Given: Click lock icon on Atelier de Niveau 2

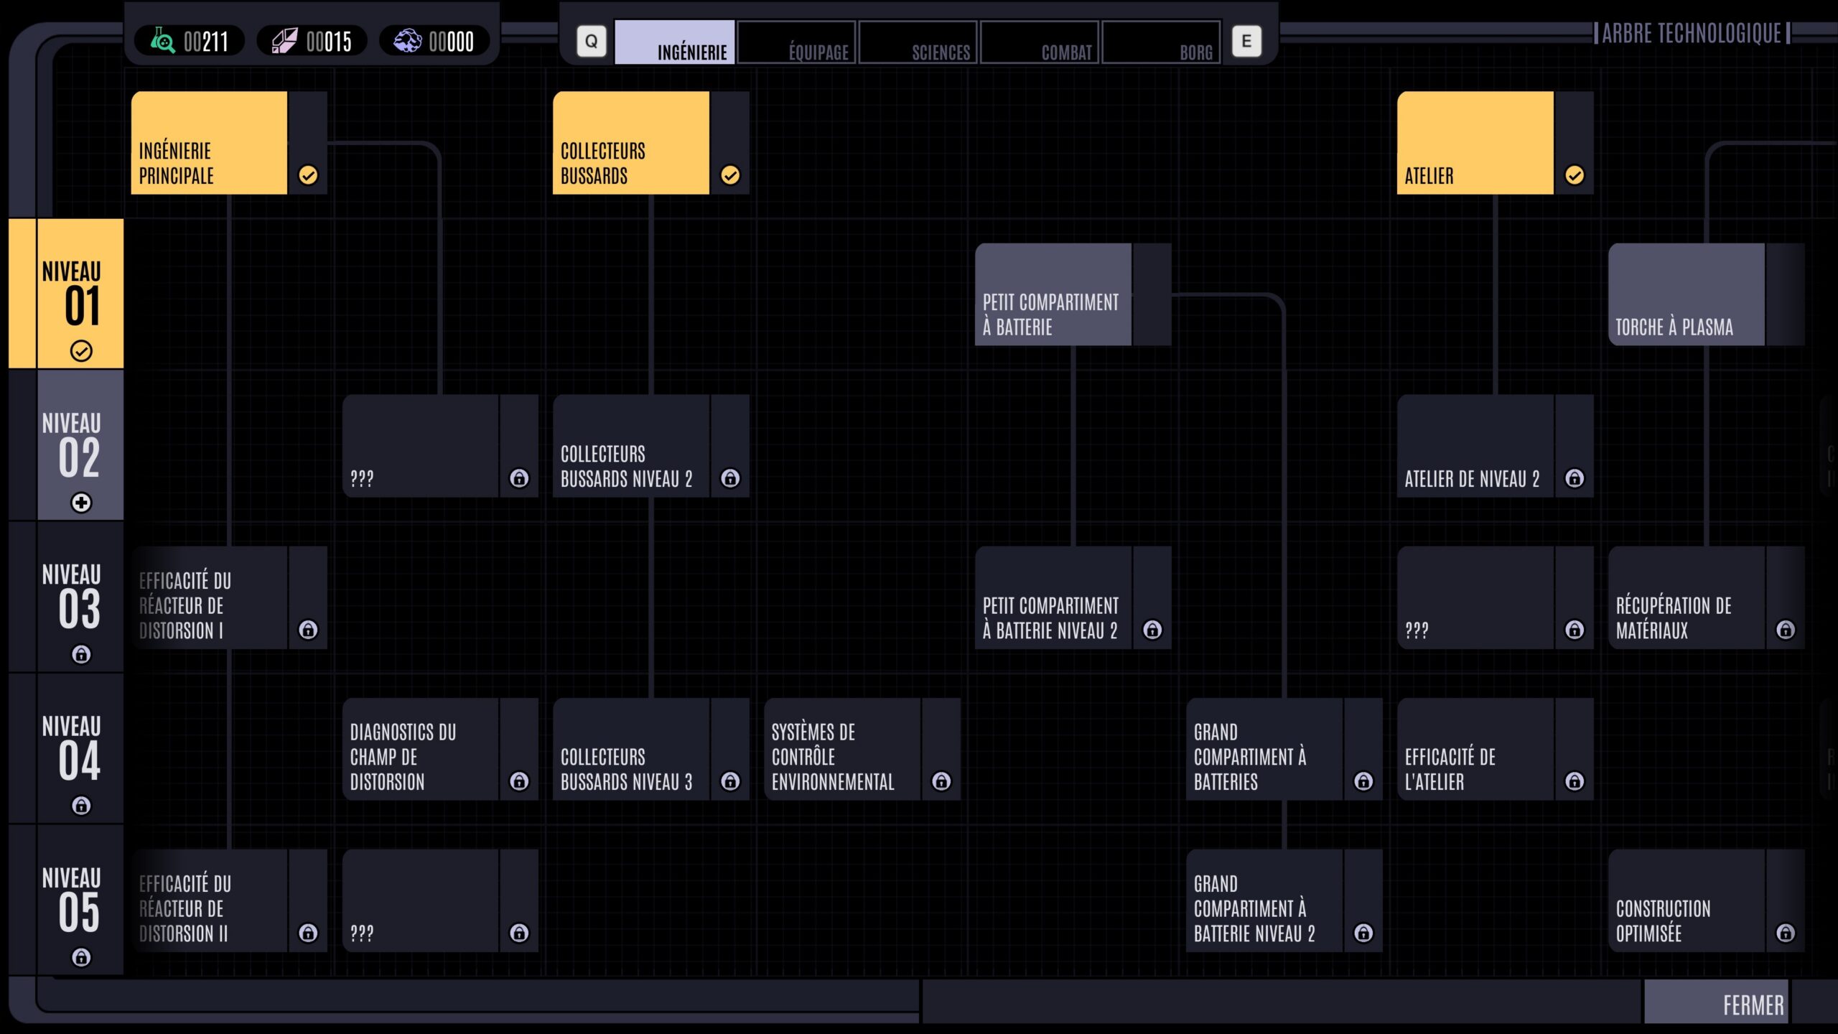Looking at the screenshot, I should [x=1574, y=478].
